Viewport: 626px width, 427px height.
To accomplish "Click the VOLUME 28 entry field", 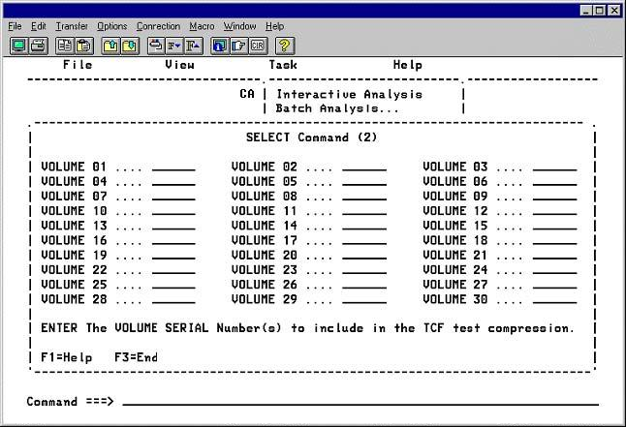I will tap(173, 300).
